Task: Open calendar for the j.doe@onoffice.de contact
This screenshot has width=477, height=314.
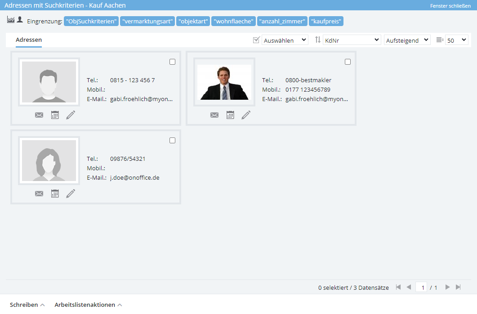Action: pos(55,194)
